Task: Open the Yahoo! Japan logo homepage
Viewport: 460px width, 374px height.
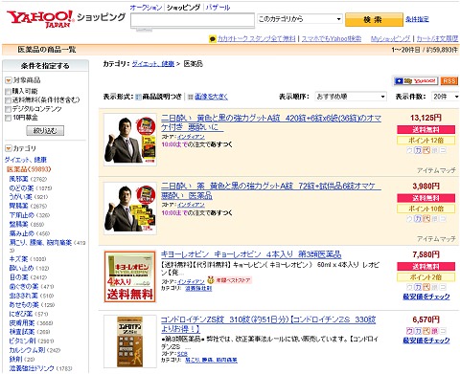Action: tap(40, 19)
